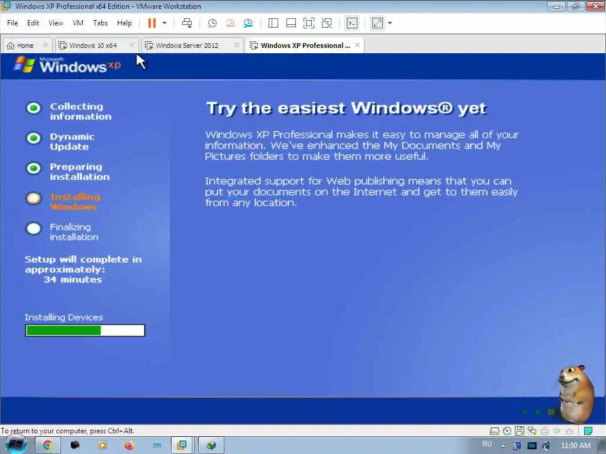Click the sound card status icon

pyautogui.click(x=556, y=431)
